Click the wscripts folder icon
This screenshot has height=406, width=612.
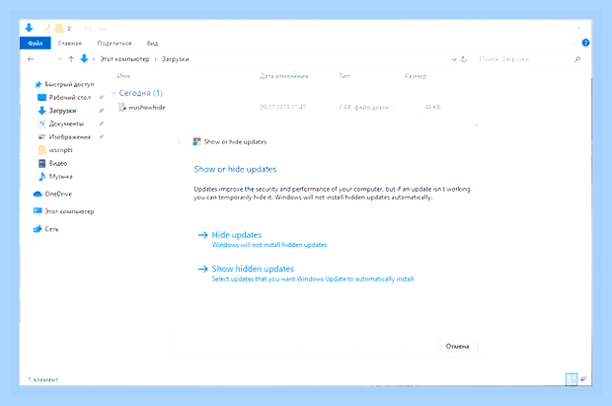click(x=41, y=150)
